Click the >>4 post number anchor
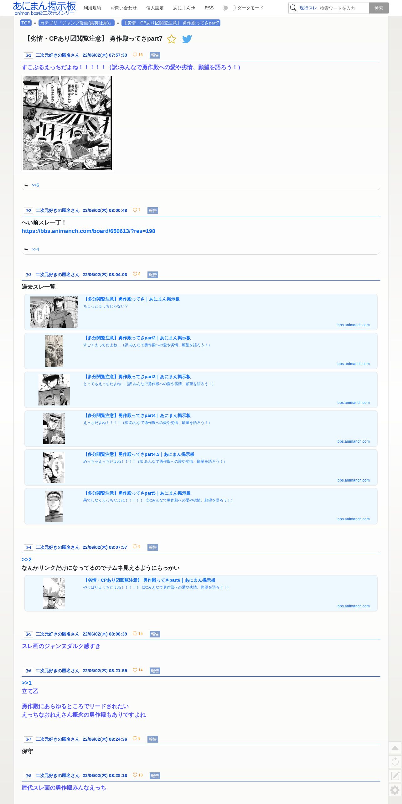This screenshot has width=402, height=804. point(28,548)
